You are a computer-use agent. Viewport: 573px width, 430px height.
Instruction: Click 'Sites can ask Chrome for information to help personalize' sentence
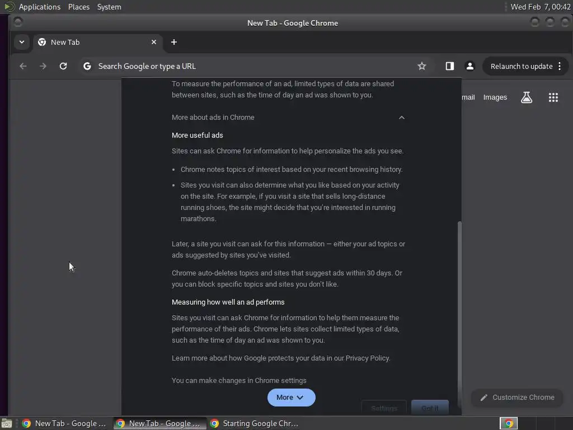click(x=288, y=151)
